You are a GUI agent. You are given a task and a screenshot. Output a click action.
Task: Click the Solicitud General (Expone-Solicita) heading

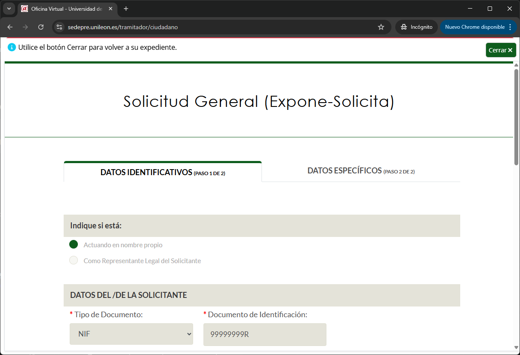coord(259,102)
